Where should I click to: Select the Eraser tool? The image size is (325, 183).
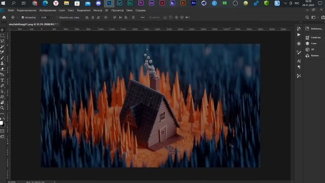pyautogui.click(x=2, y=69)
